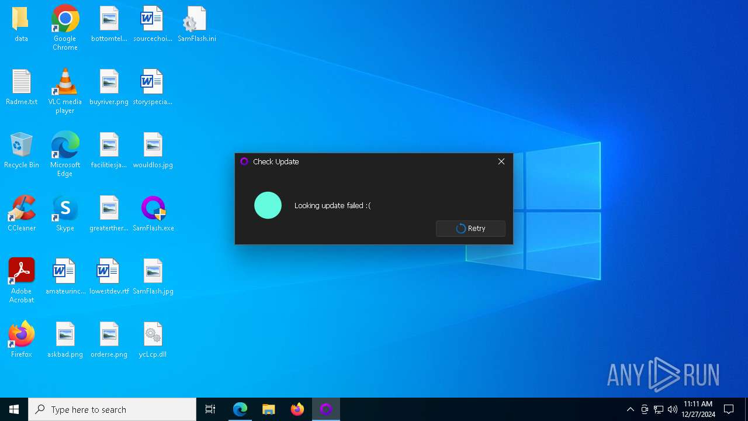Select bottomtel image file on desktop
Screen dimensions: 748x421
(109, 25)
